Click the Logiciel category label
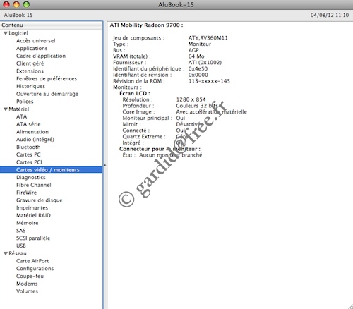The height and width of the screenshot is (309, 353). [18, 33]
